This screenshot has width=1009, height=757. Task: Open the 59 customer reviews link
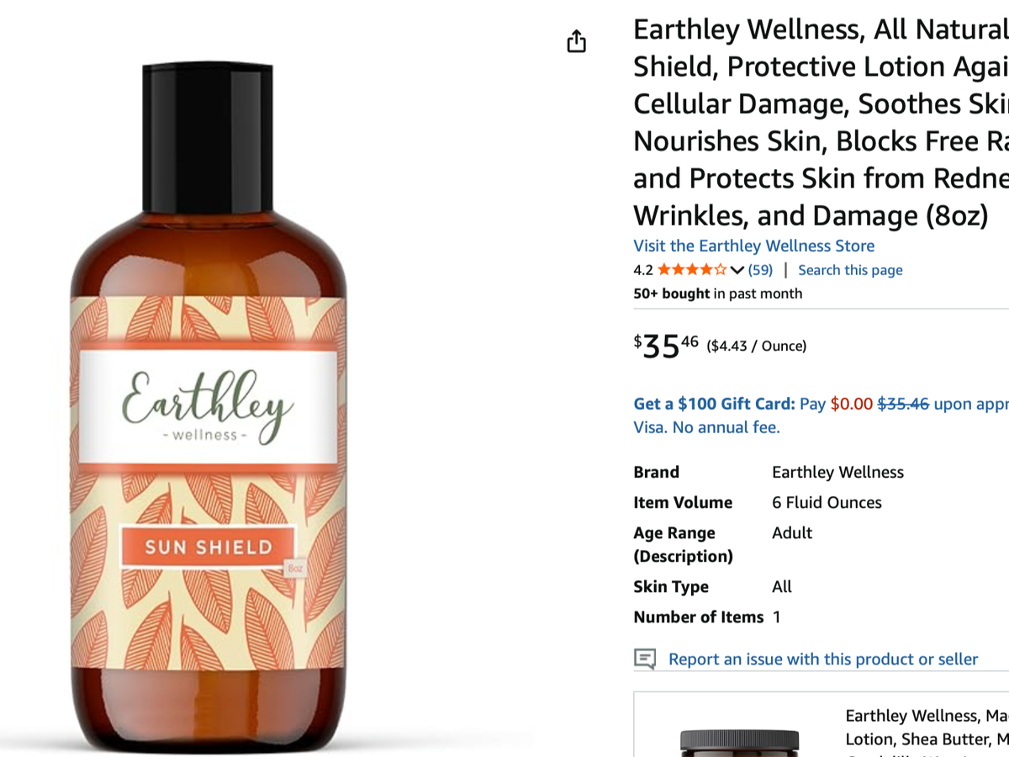760,270
